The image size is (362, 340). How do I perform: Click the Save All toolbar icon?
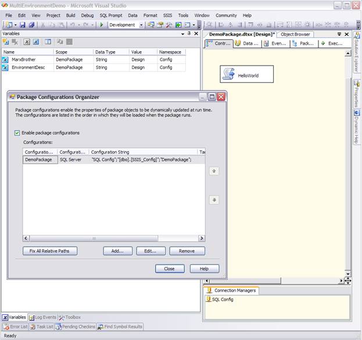click(31, 25)
